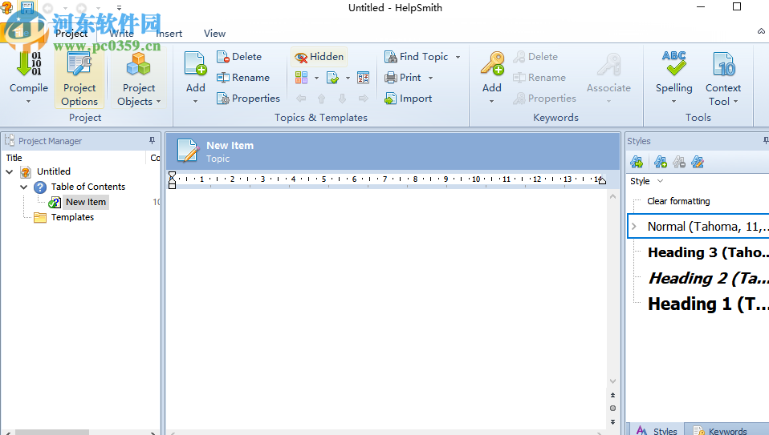Click the ruler right indent marker

pyautogui.click(x=602, y=180)
